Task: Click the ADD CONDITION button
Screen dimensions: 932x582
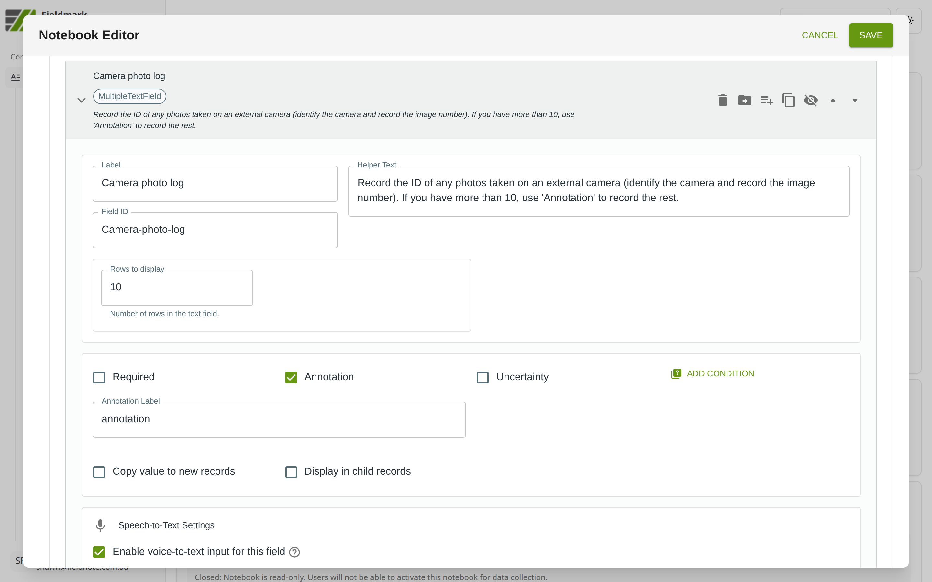Action: pyautogui.click(x=713, y=373)
